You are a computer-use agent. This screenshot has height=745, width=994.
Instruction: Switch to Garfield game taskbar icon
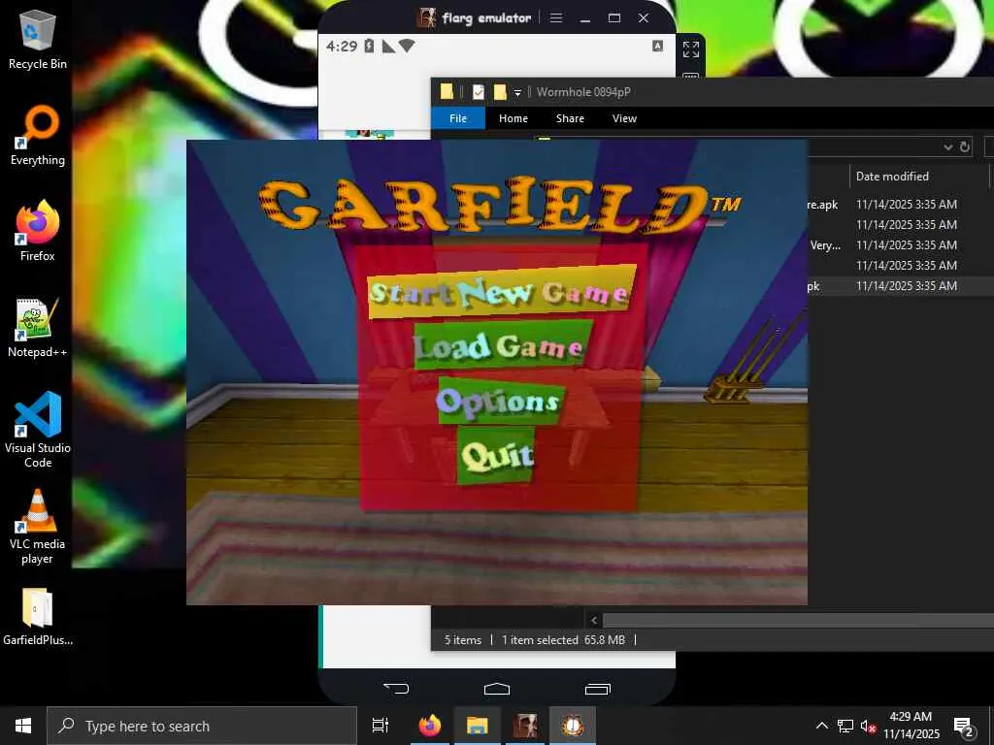coord(573,726)
